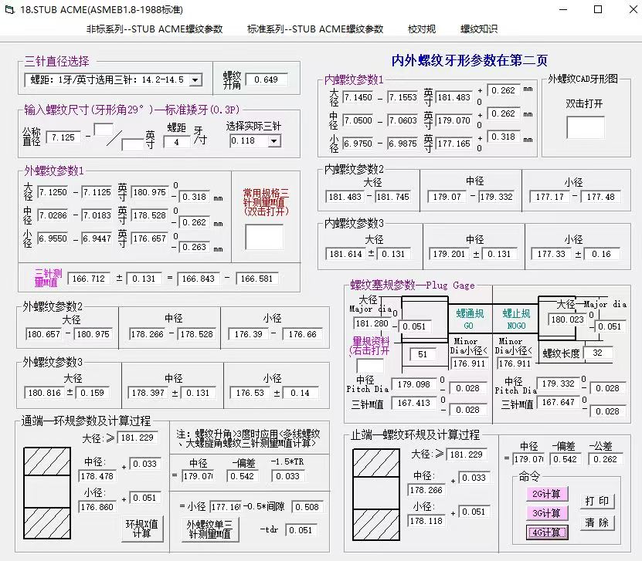Click the GO Pitch Dia field 179.098
Image resolution: width=642 pixels, height=561 pixels.
[x=414, y=384]
